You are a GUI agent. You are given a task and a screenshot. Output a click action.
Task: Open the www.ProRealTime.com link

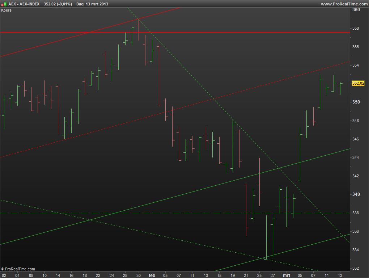pyautogui.click(x=344, y=4)
